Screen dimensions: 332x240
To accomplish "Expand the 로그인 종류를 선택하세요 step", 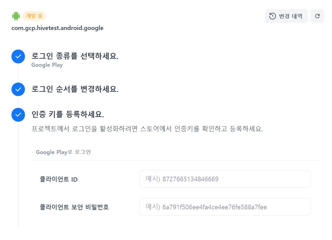I will (x=75, y=56).
